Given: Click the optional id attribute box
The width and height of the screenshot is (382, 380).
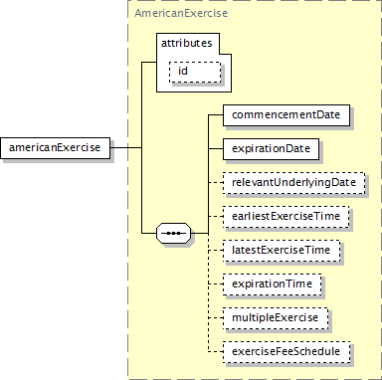Looking at the screenshot, I should pos(195,72).
